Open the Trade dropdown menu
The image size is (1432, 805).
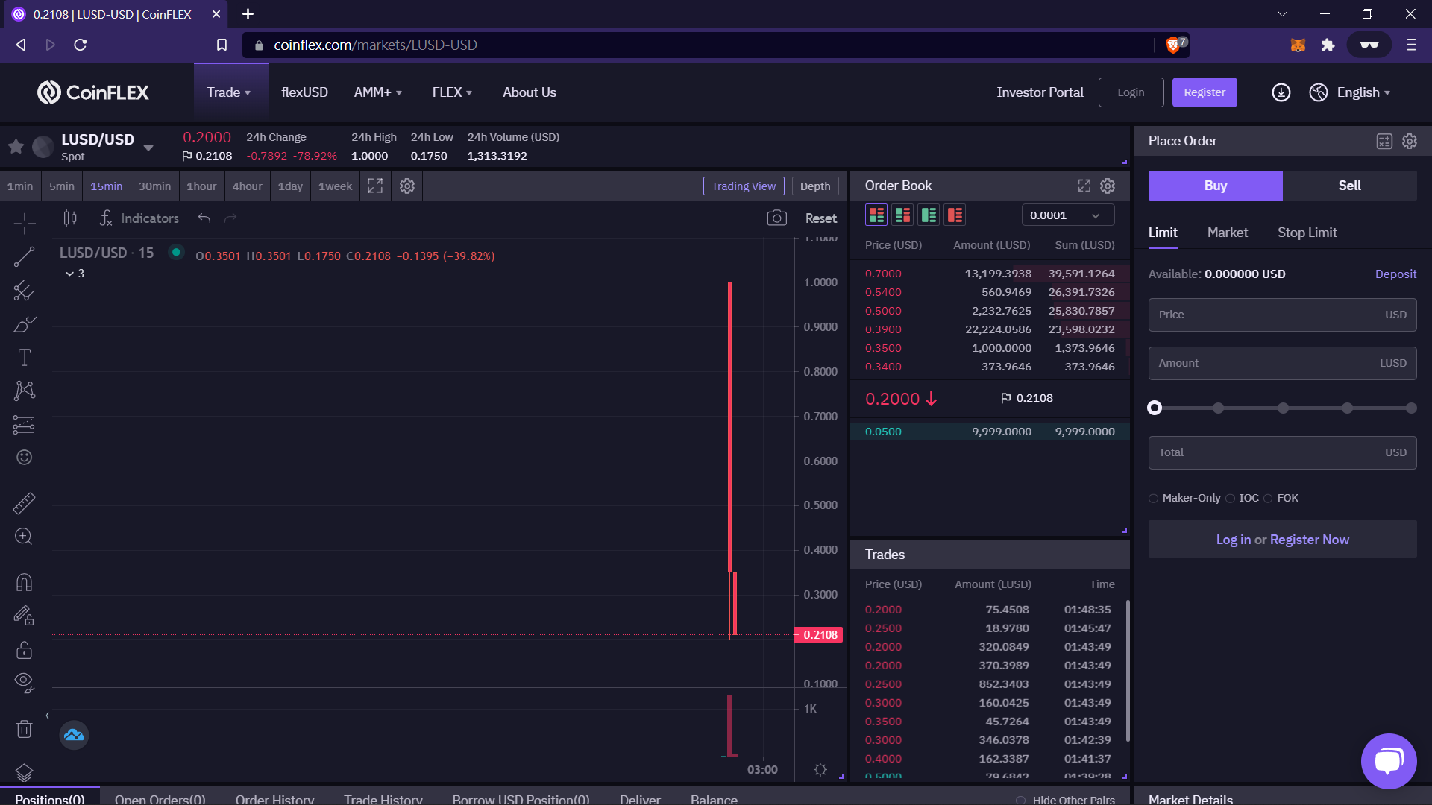[229, 92]
